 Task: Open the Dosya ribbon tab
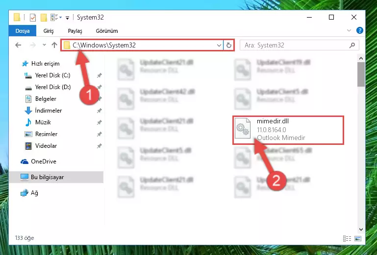[x=23, y=31]
